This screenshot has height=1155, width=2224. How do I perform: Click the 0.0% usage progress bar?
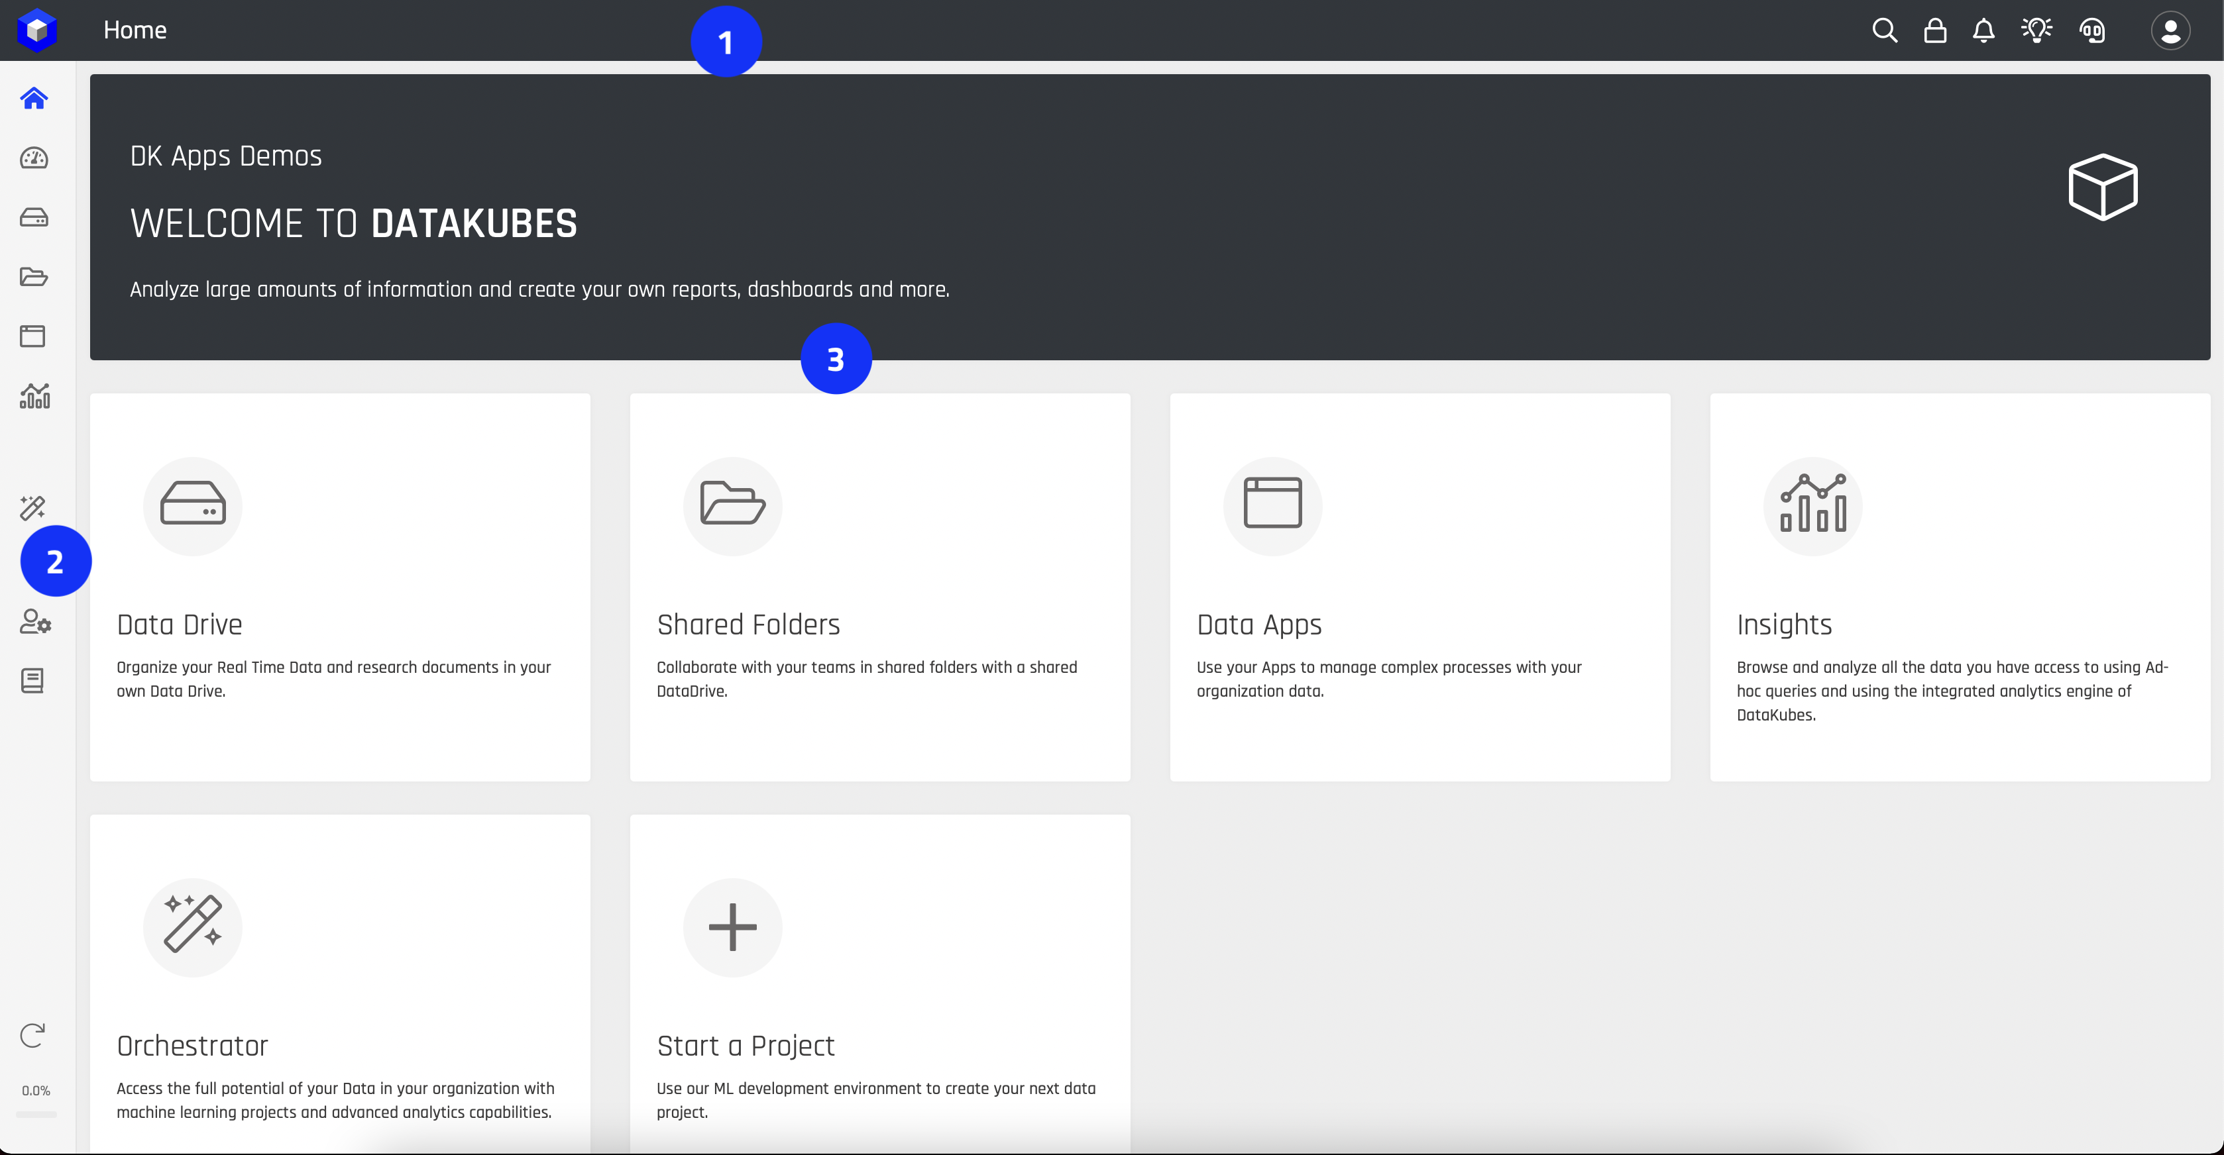(36, 1113)
